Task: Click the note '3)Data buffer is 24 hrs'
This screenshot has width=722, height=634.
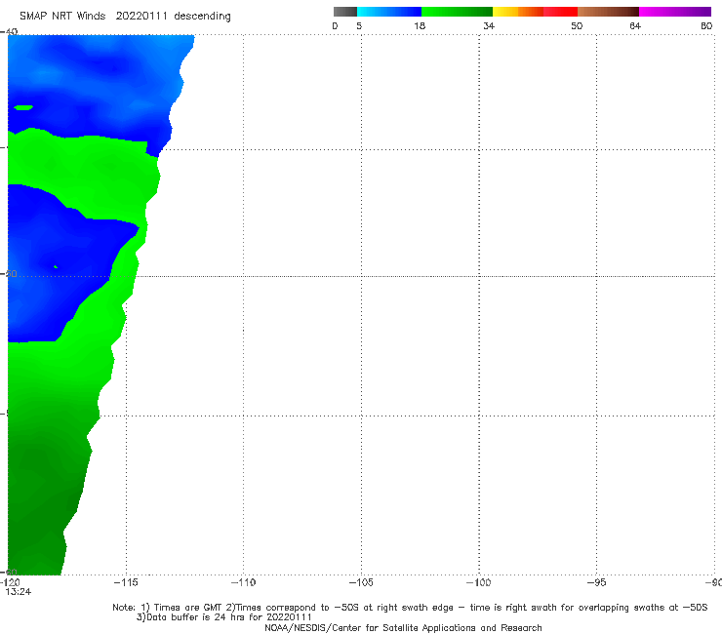Action: coord(224,617)
